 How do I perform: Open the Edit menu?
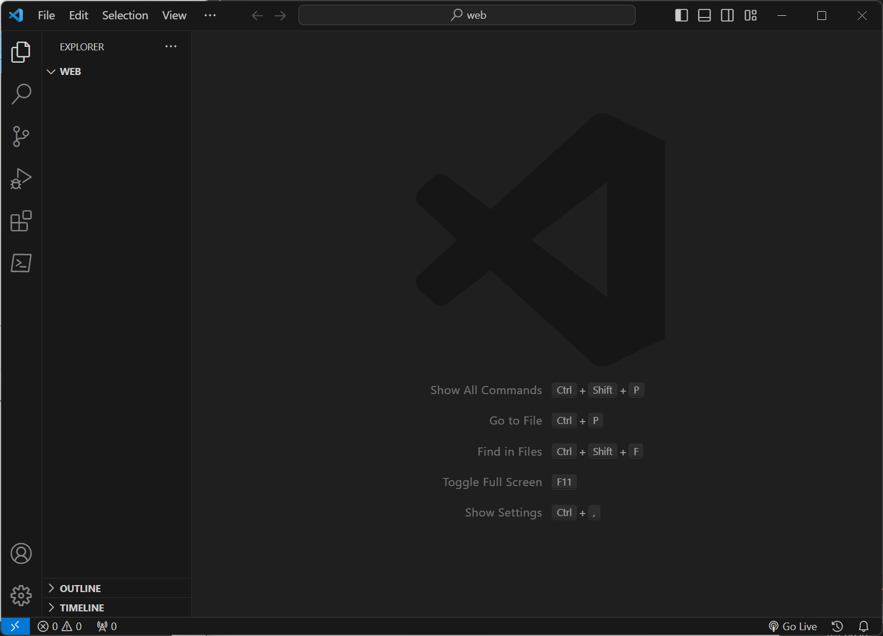click(79, 15)
